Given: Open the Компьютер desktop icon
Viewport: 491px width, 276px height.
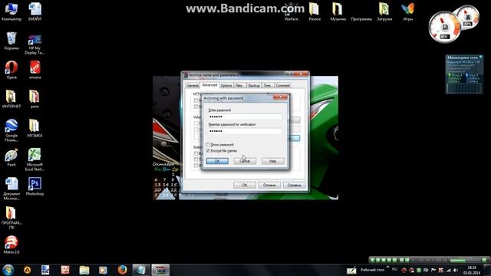Looking at the screenshot, I should coord(12,12).
